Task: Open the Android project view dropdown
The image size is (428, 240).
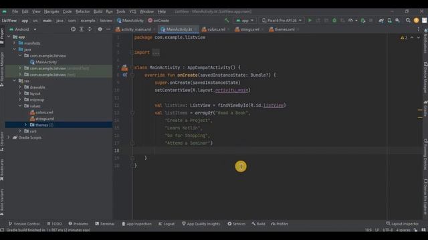Action: point(23,29)
